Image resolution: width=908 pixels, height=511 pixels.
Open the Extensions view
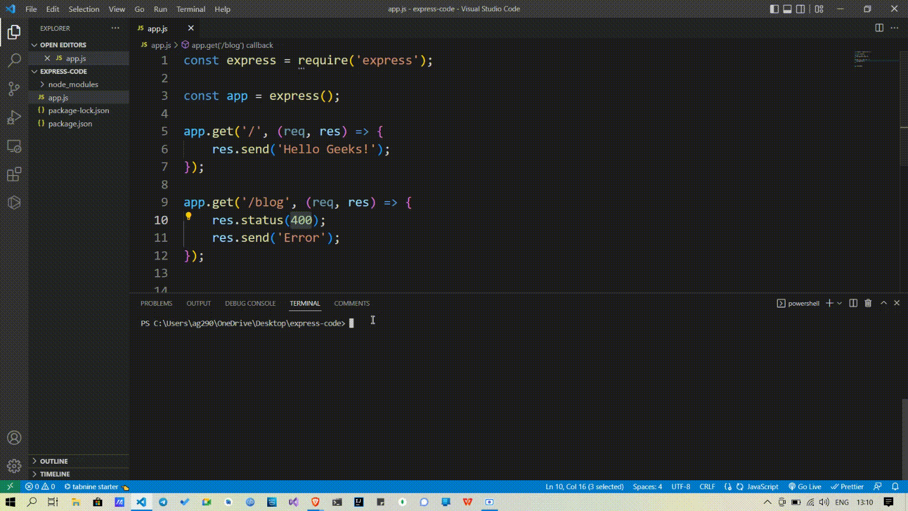14,174
